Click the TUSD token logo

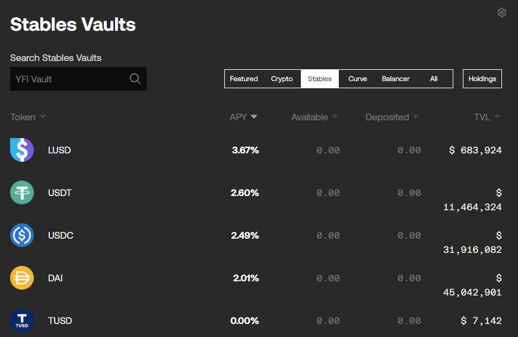click(x=22, y=320)
